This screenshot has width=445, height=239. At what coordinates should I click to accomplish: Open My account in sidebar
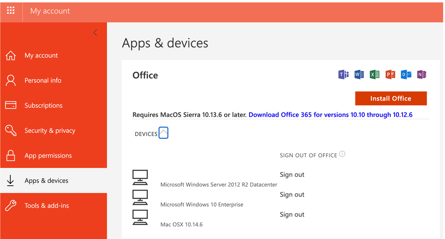point(41,56)
